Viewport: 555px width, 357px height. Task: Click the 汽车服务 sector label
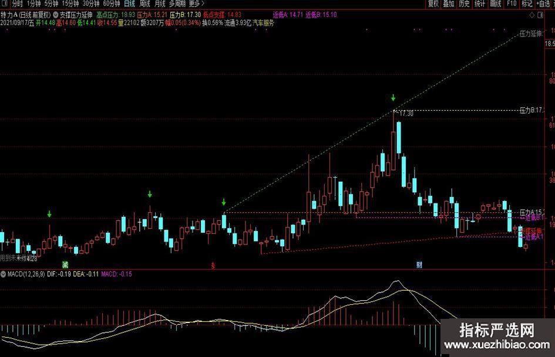pyautogui.click(x=263, y=23)
